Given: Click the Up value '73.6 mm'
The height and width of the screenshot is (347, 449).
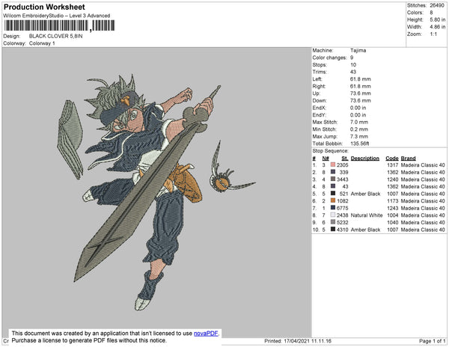Looking at the screenshot, I should pyautogui.click(x=360, y=93).
